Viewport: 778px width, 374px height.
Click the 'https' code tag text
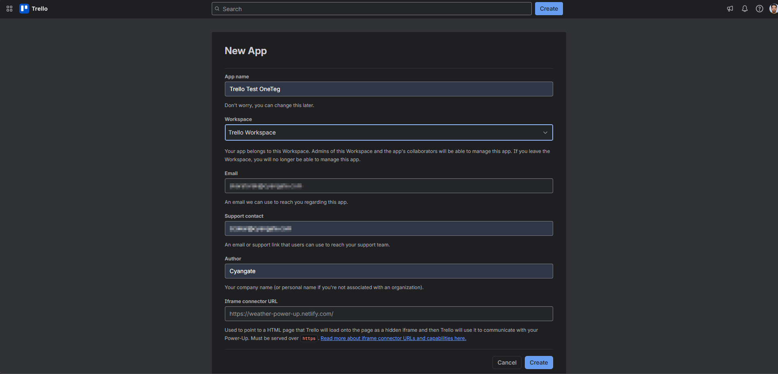pos(309,338)
